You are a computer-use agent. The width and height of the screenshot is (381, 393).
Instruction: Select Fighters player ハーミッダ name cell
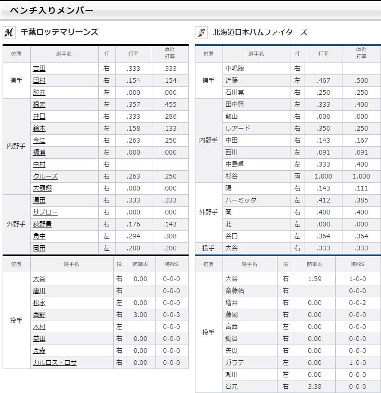tap(257, 200)
